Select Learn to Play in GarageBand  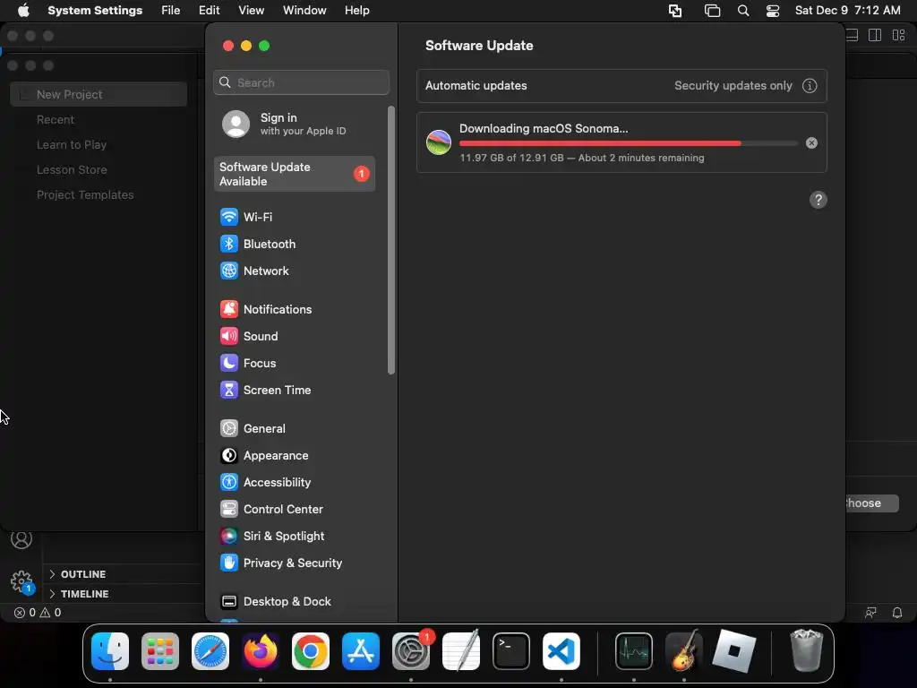[x=72, y=145]
